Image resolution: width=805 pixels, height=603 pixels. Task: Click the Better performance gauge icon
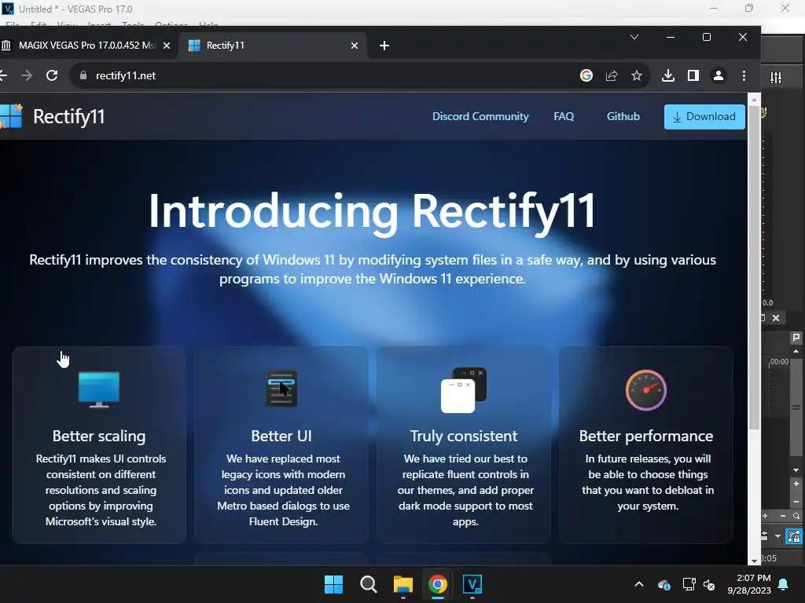(646, 390)
